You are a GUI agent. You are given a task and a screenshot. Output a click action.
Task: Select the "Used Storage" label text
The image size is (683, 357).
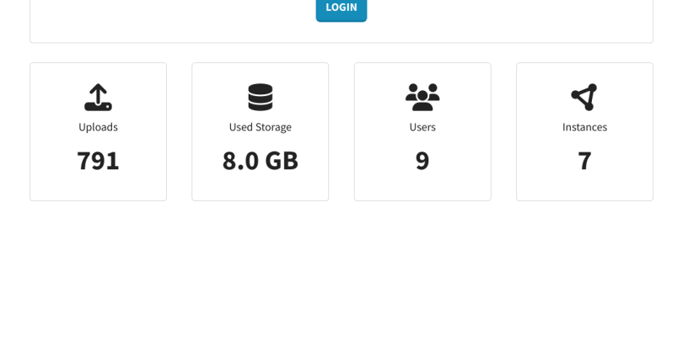(260, 127)
